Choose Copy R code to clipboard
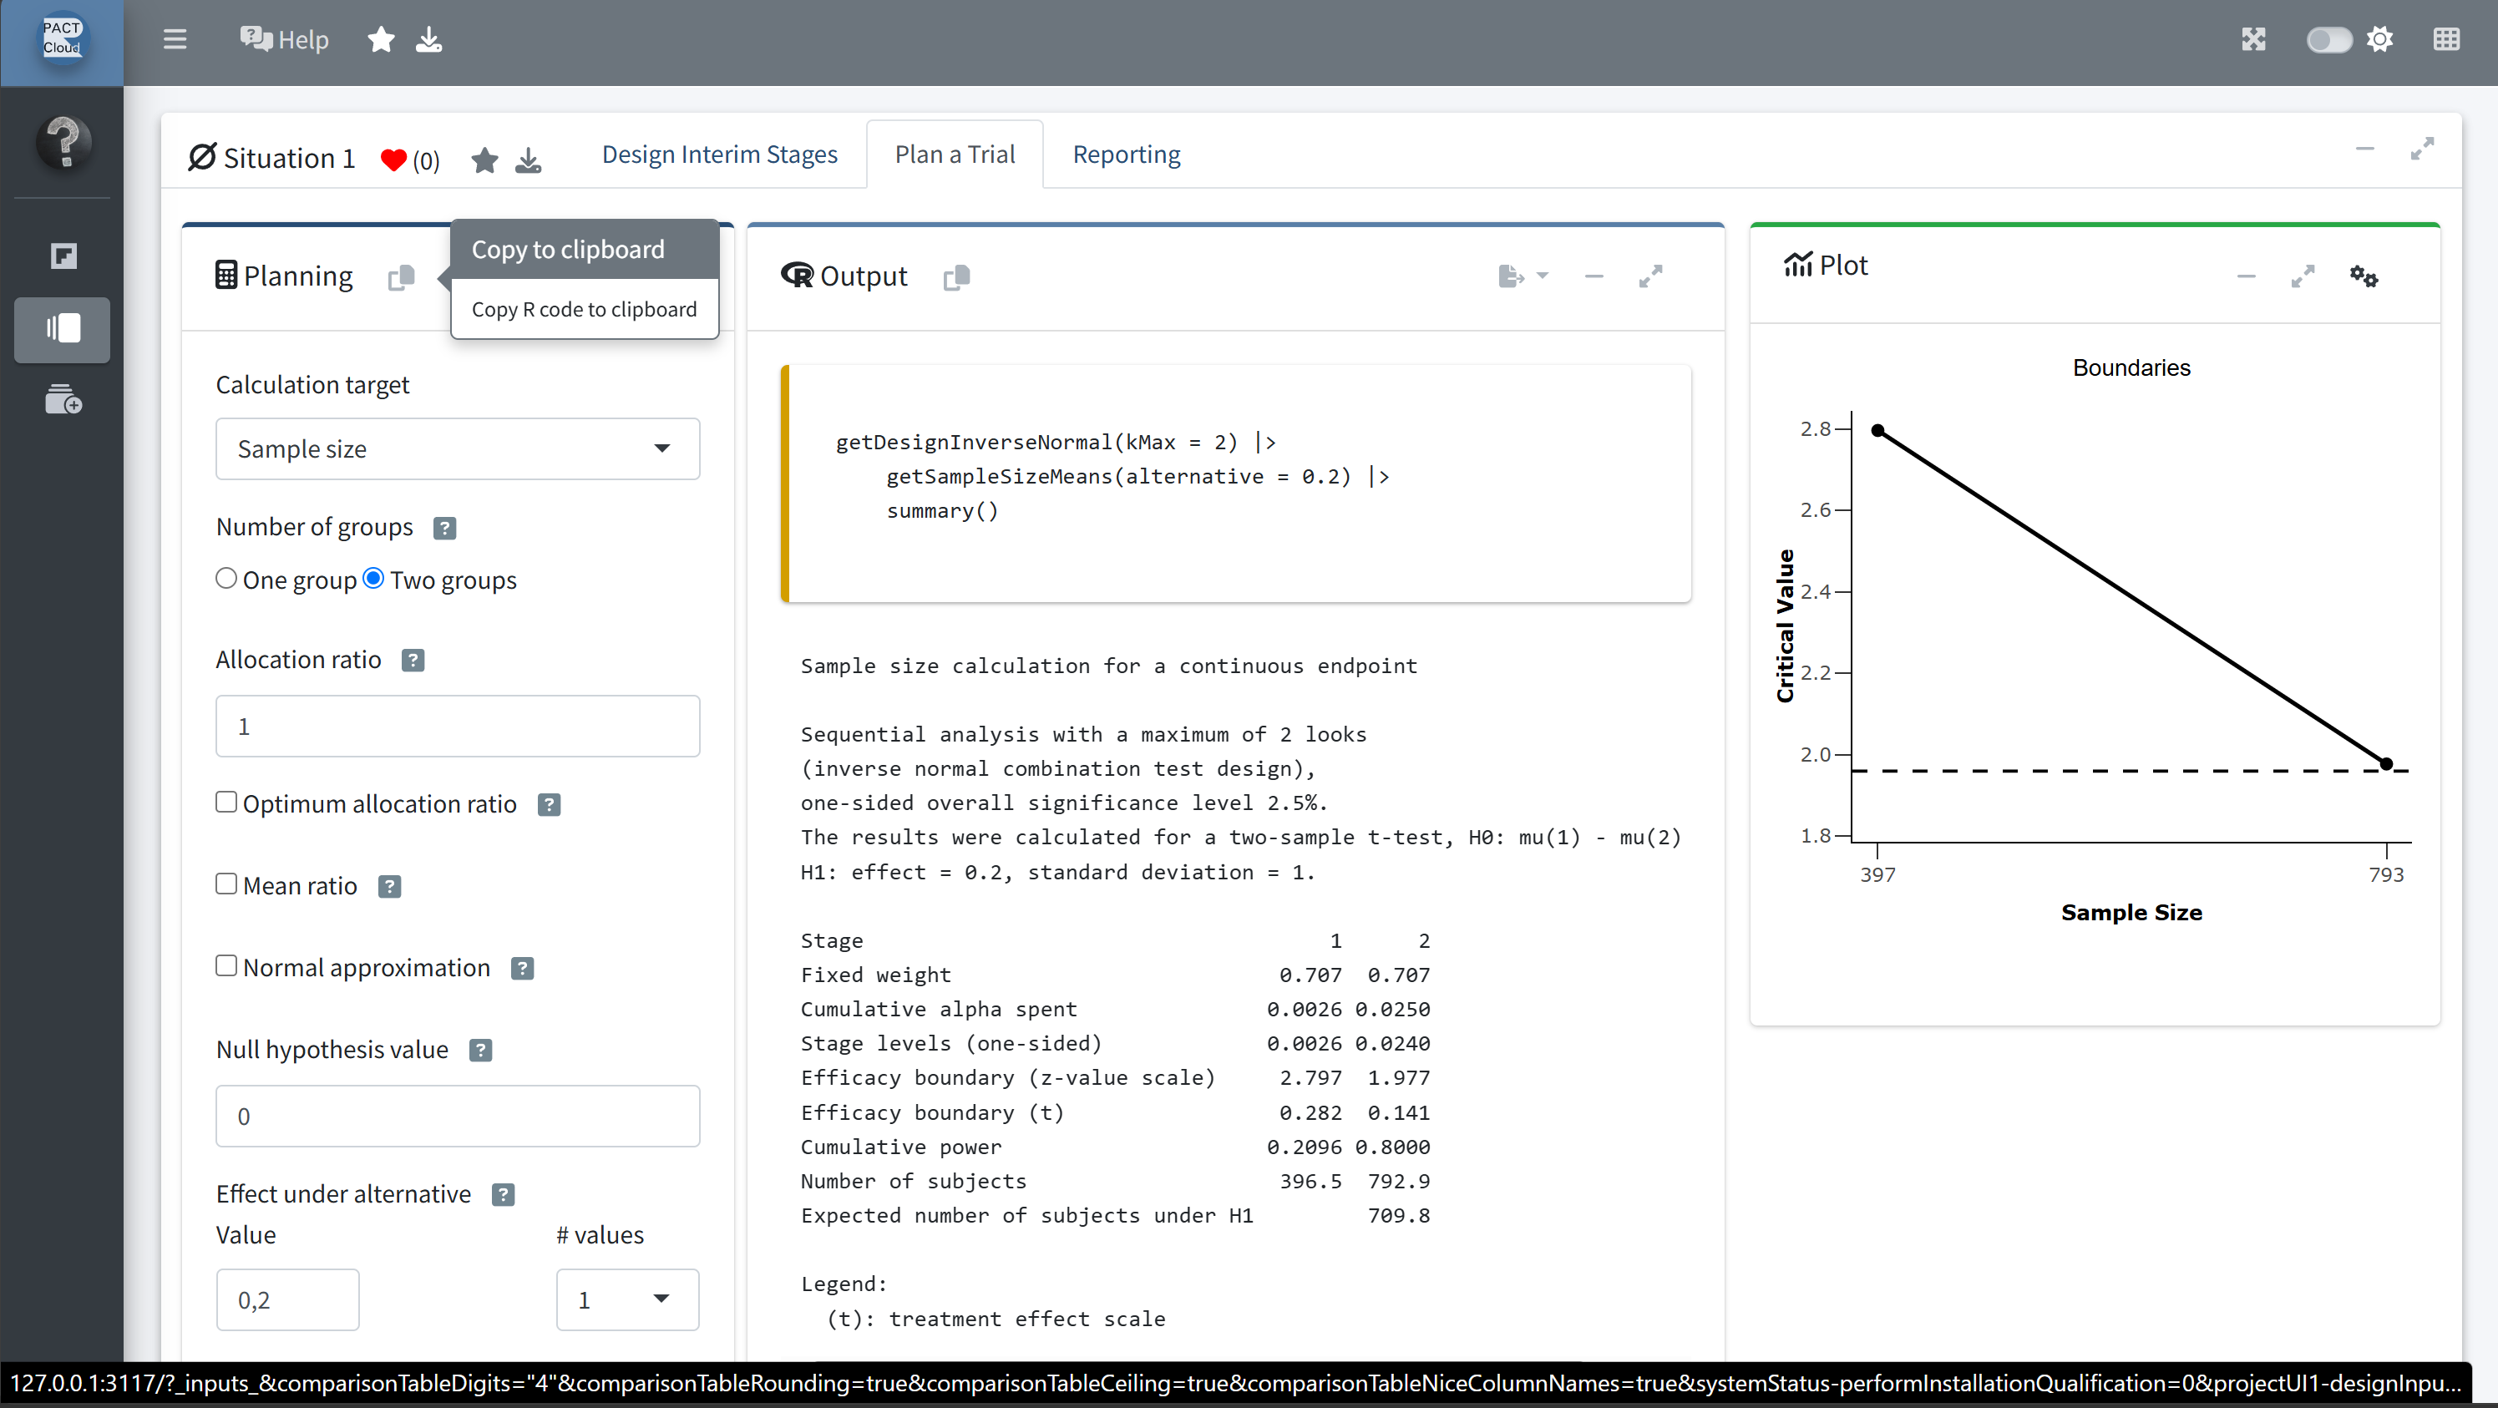 [584, 308]
